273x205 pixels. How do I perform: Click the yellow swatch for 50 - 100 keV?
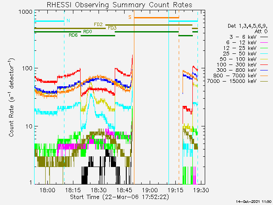[x=264, y=59]
